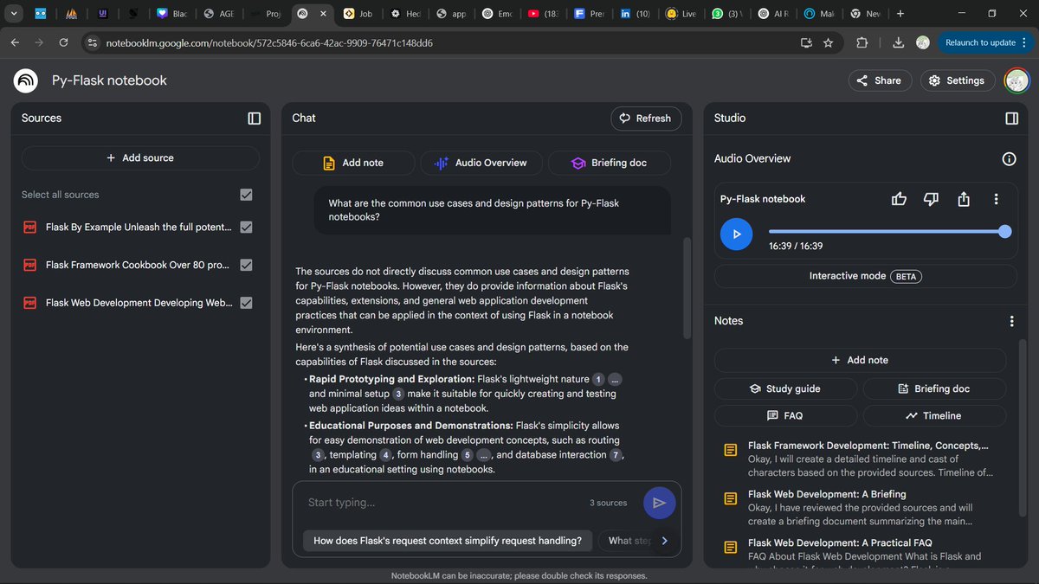This screenshot has height=584, width=1039.
Task: Generate Briefing doc in Notes panel
Action: (934, 388)
